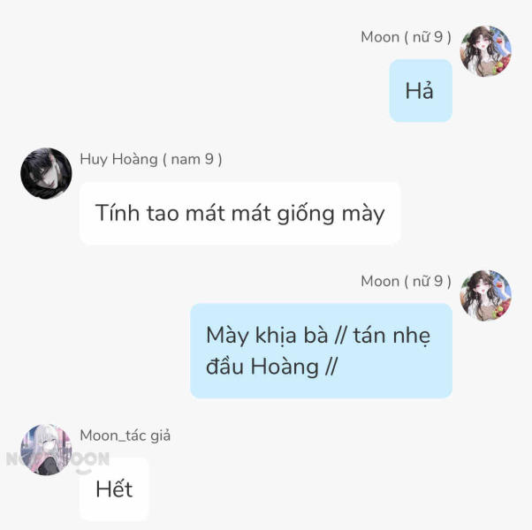Select the "Mày khịa bà" blue message bubble
Screen dimensions: 532x530
coord(321,351)
